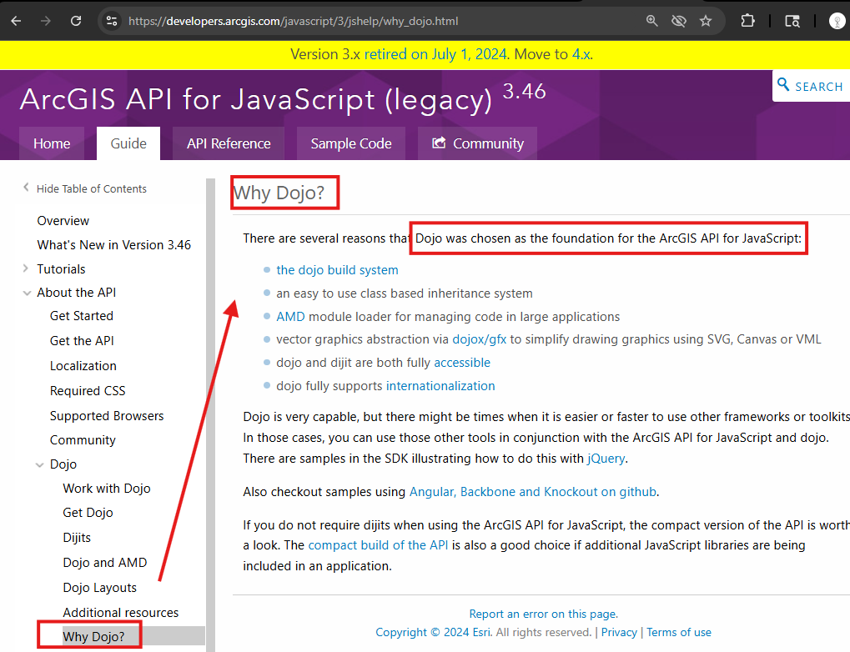Bookmark this page with the star icon
The height and width of the screenshot is (652, 850).
click(705, 21)
